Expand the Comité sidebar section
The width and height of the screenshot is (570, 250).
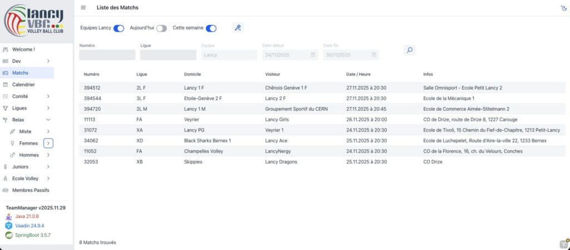pos(48,96)
